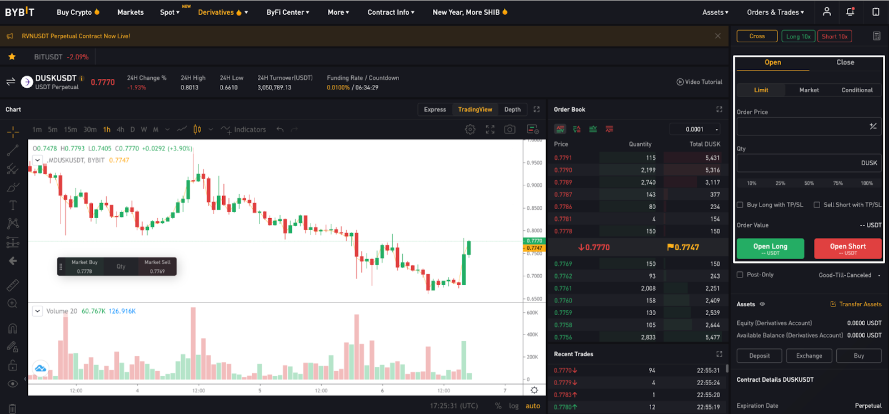Click the Exchange button
The height and width of the screenshot is (414, 889).
point(809,356)
